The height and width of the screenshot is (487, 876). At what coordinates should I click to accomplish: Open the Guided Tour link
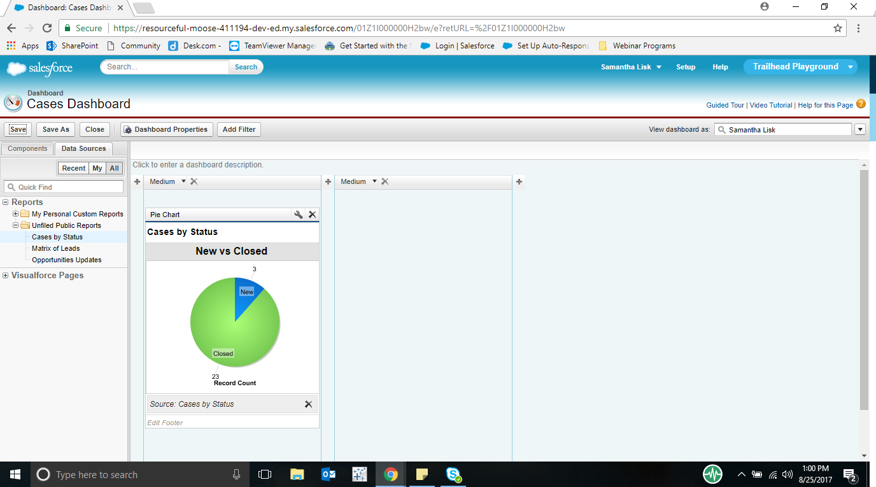[725, 105]
